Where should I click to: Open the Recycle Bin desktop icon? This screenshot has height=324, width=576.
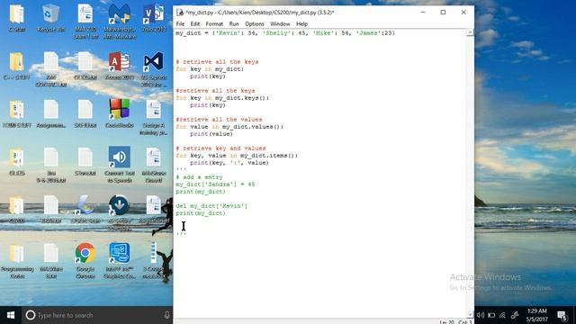click(51, 18)
